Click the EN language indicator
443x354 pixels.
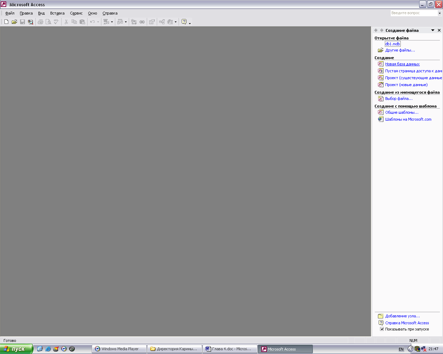click(x=401, y=349)
